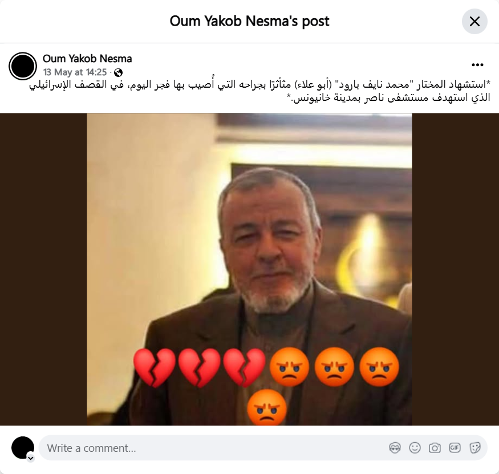Open the three-dot post options menu
This screenshot has width=499, height=474.
(477, 65)
